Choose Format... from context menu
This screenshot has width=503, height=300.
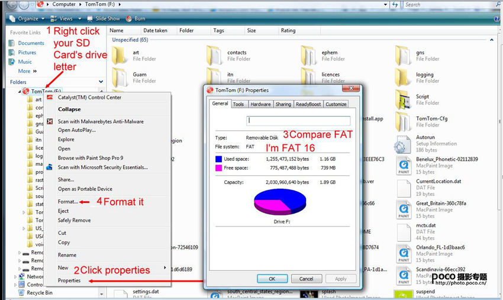67,202
